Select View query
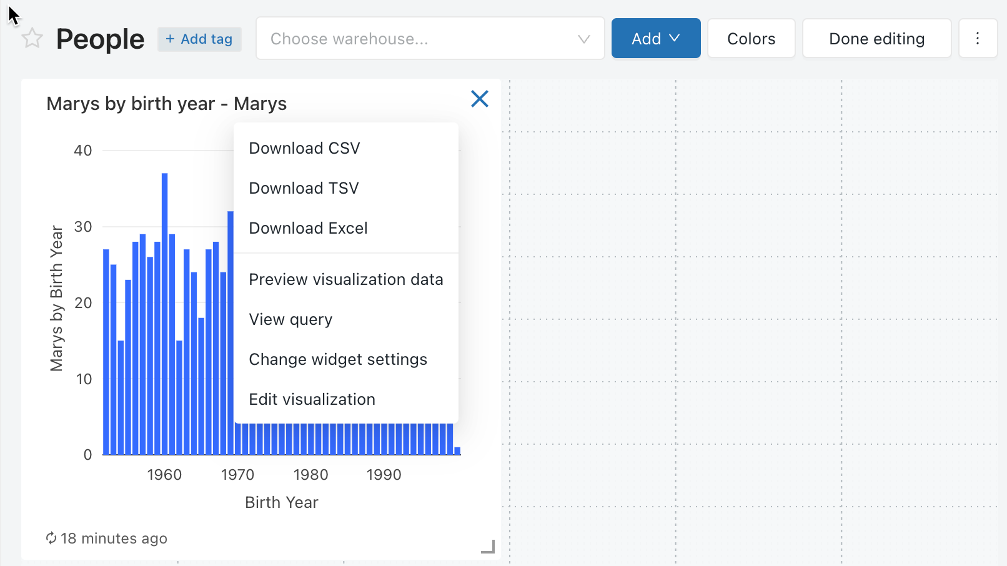Image resolution: width=1007 pixels, height=566 pixels. coord(290,319)
